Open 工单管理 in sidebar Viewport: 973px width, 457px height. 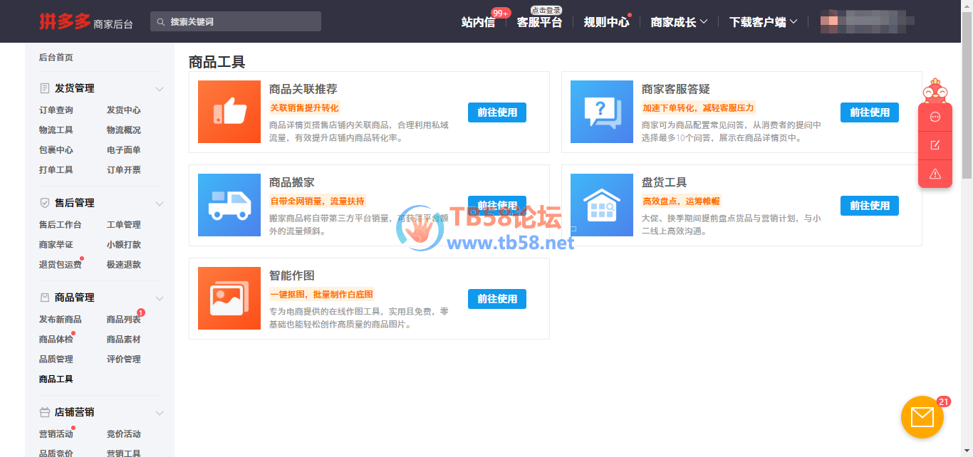[124, 225]
